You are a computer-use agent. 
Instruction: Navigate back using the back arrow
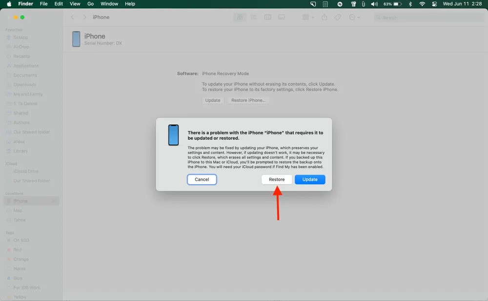pyautogui.click(x=72, y=17)
